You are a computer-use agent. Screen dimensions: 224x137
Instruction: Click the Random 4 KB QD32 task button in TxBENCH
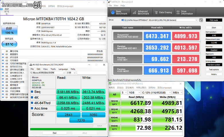[x=128, y=70]
